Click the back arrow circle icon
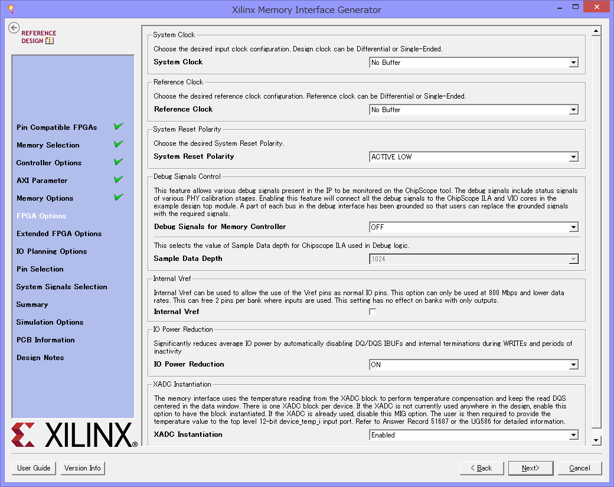614x487 pixels. pyautogui.click(x=14, y=28)
